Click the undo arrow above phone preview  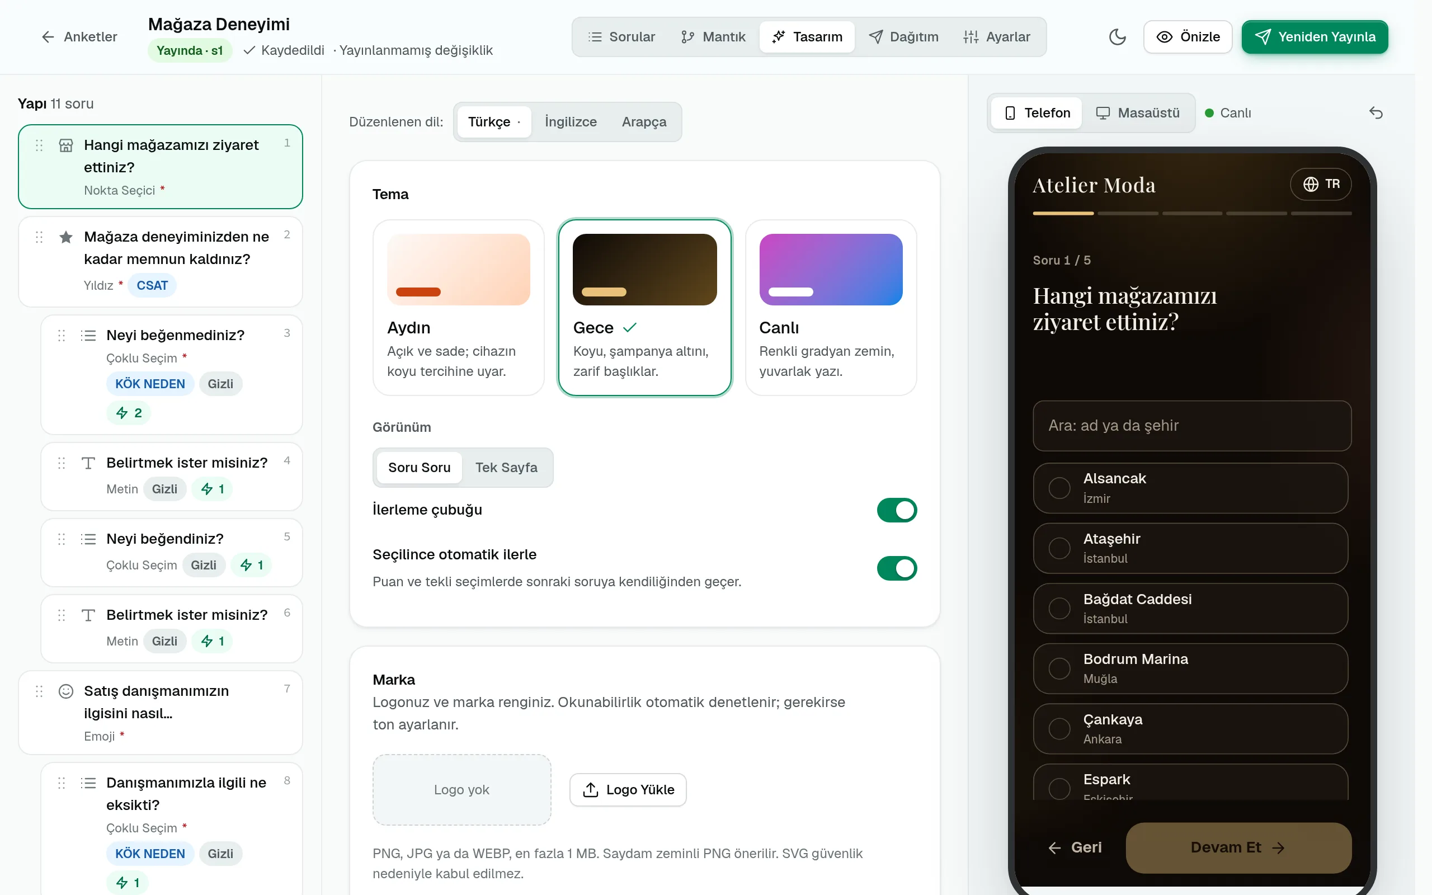pos(1376,112)
